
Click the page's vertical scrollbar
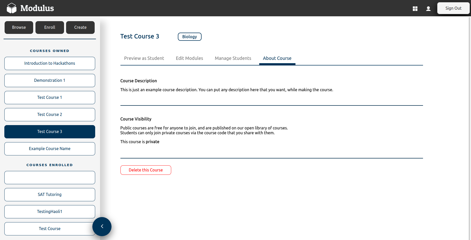click(x=469, y=128)
